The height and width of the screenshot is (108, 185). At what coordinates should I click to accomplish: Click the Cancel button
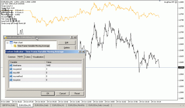click(x=62, y=93)
